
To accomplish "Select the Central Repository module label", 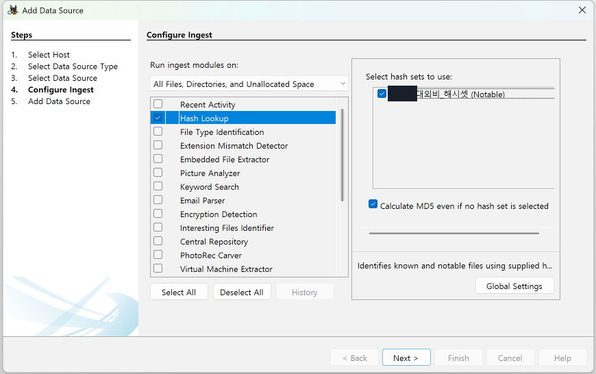I will click(214, 241).
